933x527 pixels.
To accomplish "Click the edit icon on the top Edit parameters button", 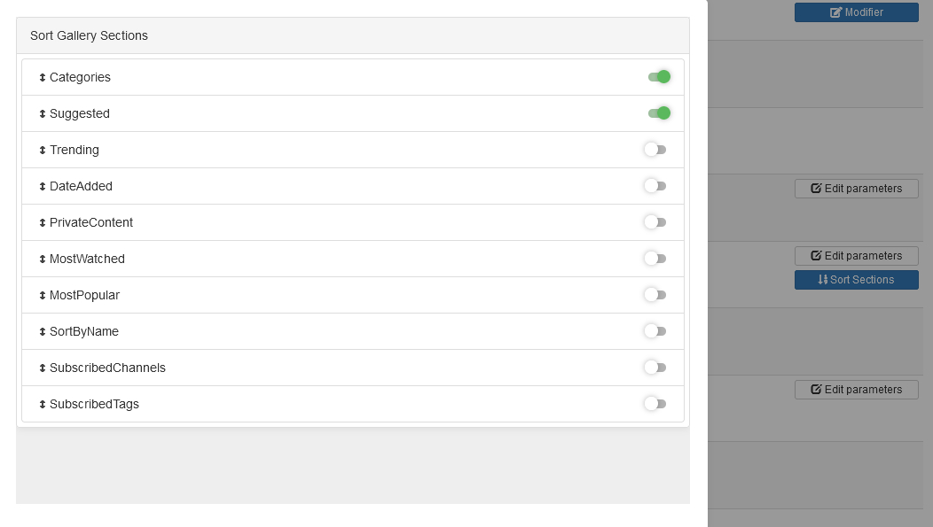I will click(x=815, y=188).
